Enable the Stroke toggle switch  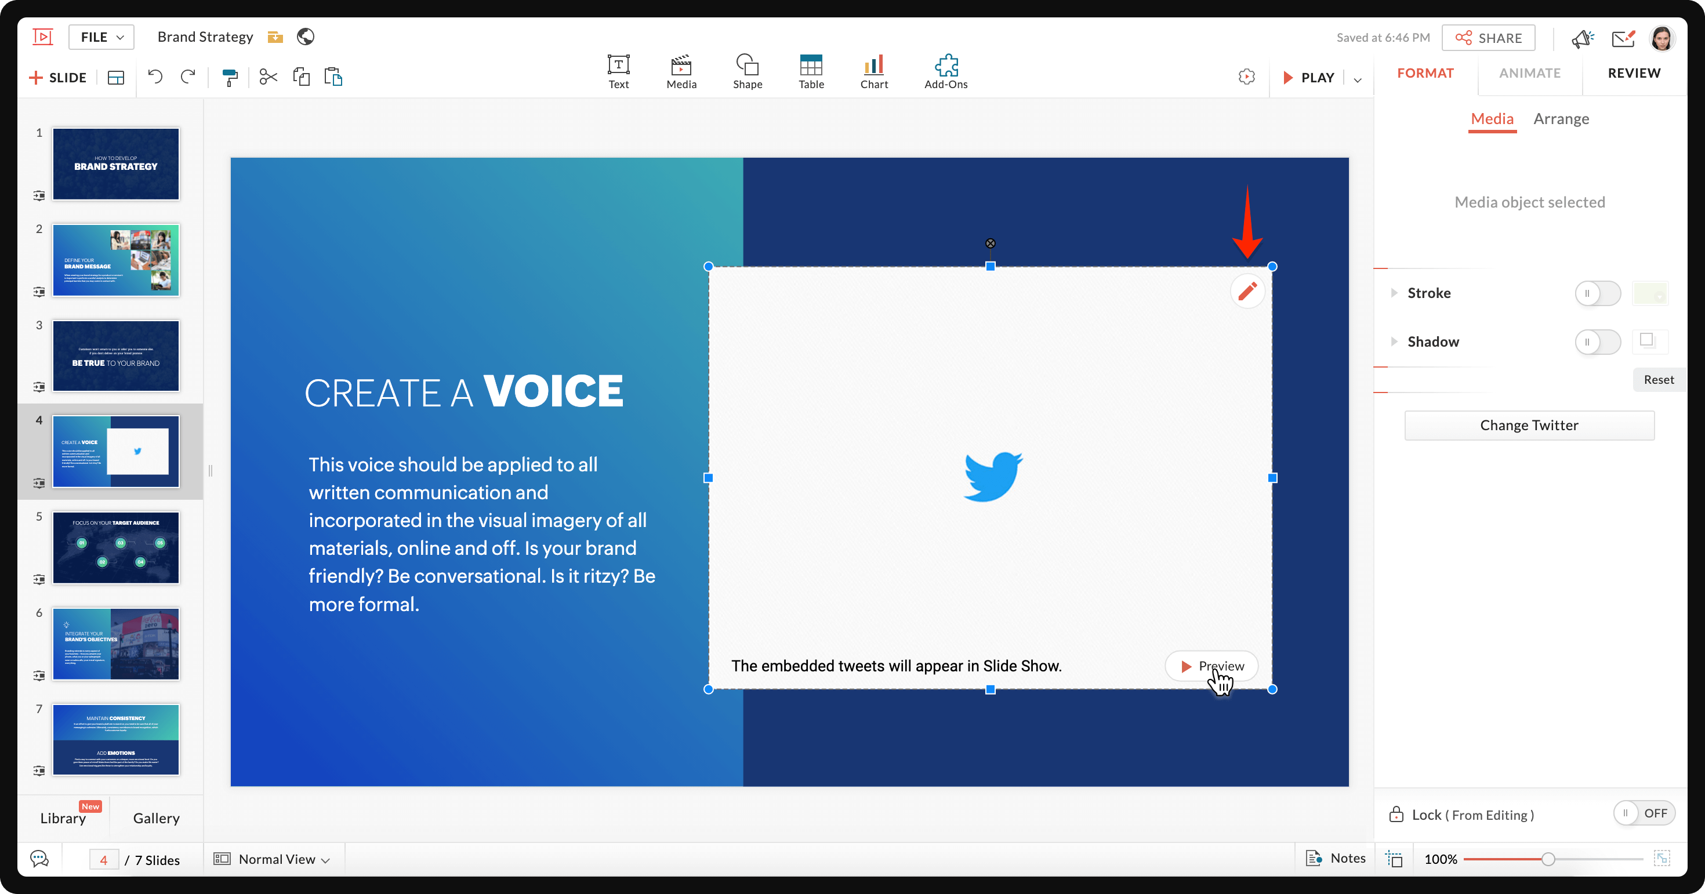[x=1597, y=293]
